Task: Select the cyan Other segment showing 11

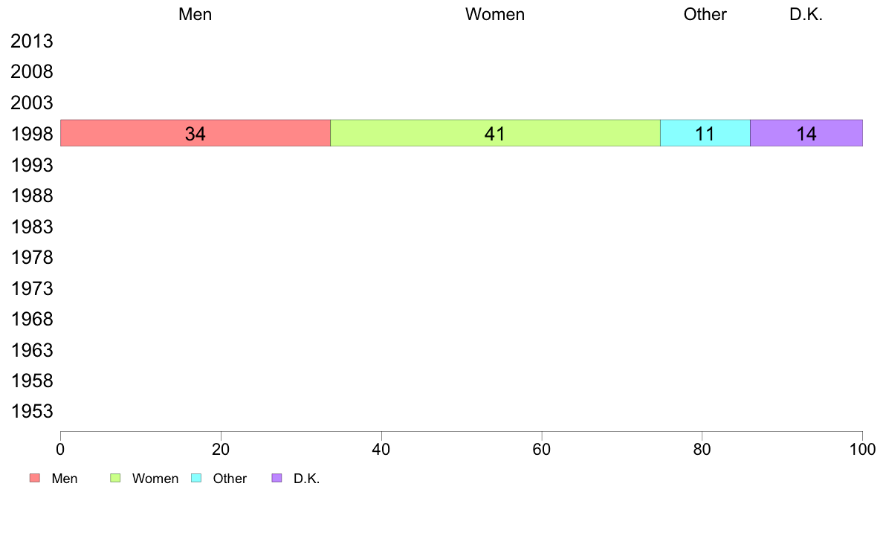Action: click(705, 133)
